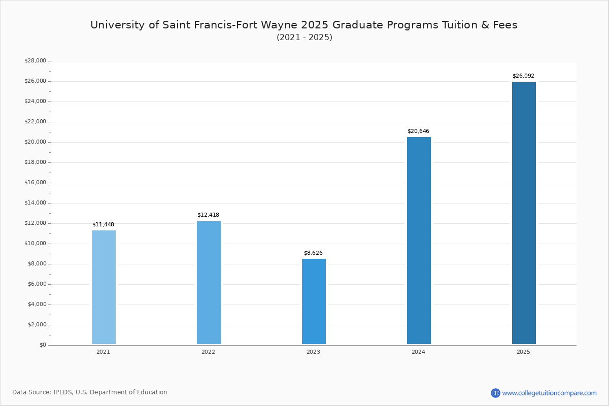The width and height of the screenshot is (609, 406).
Task: Click the 2025 x-axis label
Action: (523, 352)
